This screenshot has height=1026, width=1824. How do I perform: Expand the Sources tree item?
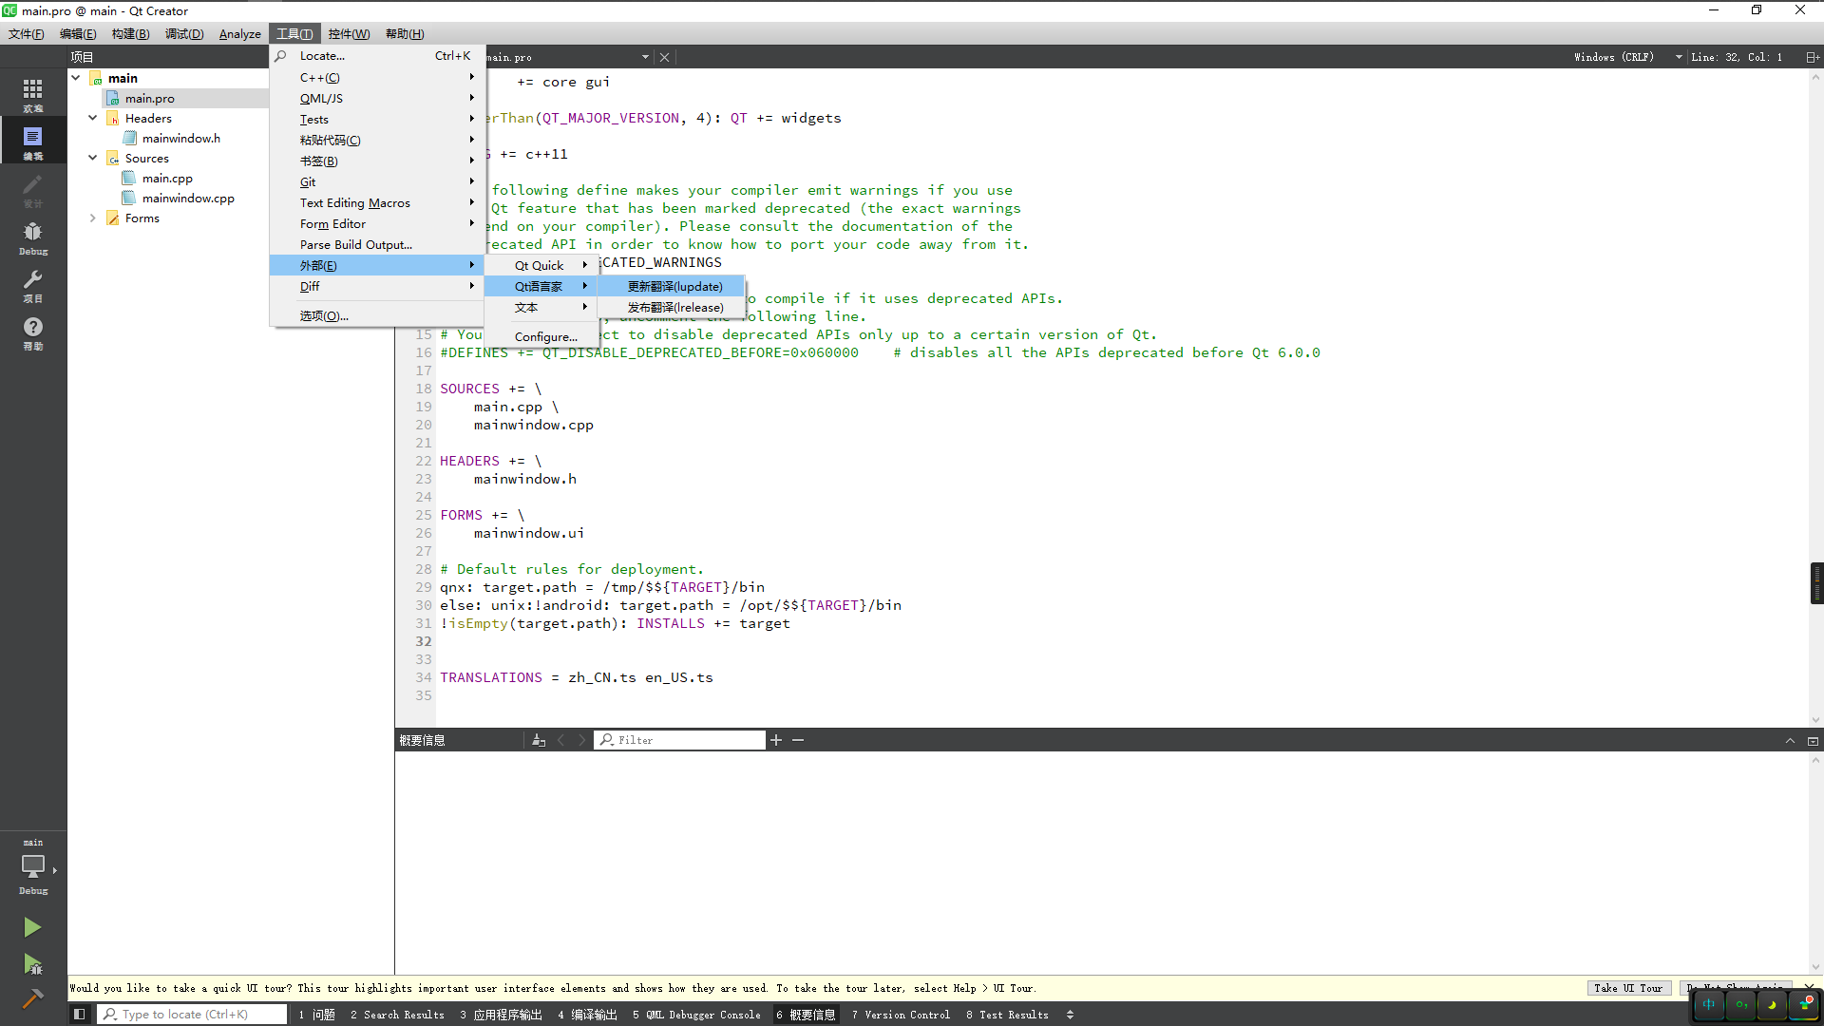93,158
